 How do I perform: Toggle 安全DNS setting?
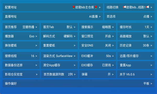98,45
